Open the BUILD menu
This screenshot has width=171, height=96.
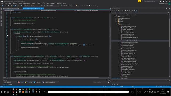pos(20,3)
